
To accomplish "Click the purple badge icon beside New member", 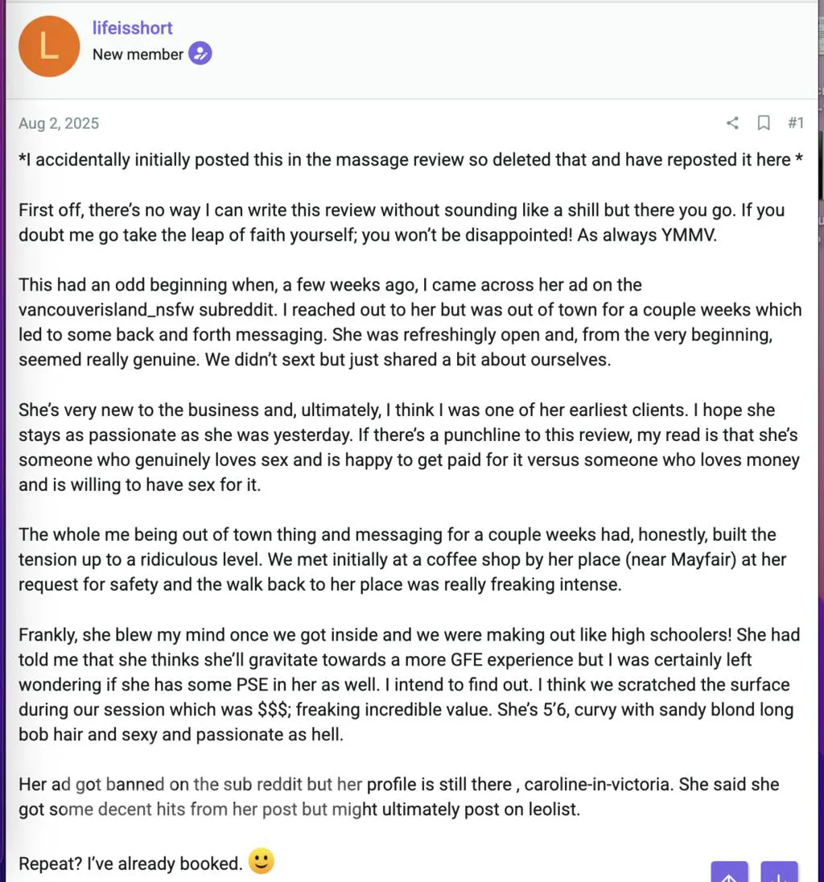I will (200, 55).
